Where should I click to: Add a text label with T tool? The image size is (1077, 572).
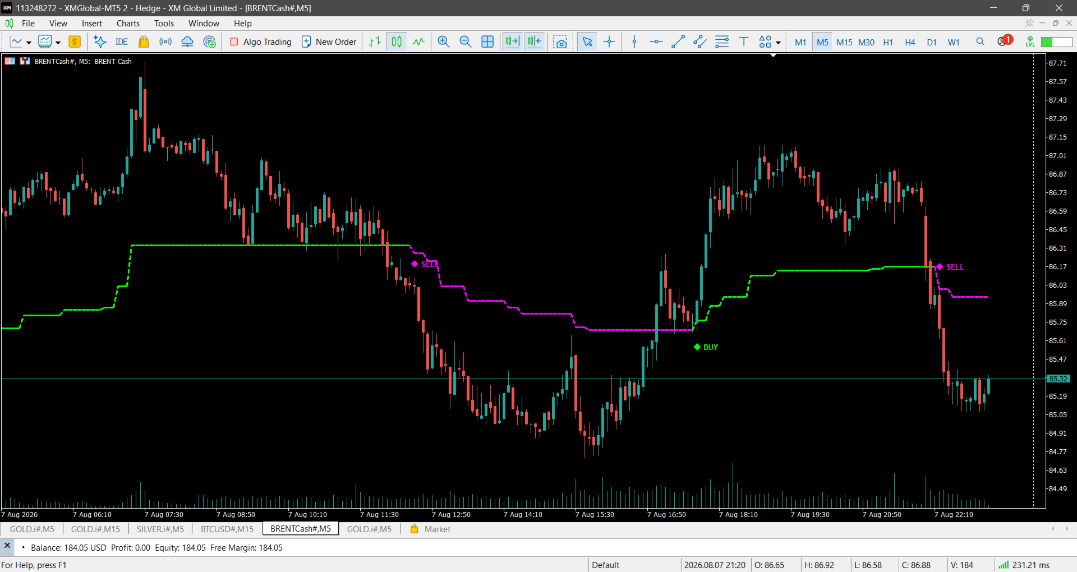coord(744,42)
